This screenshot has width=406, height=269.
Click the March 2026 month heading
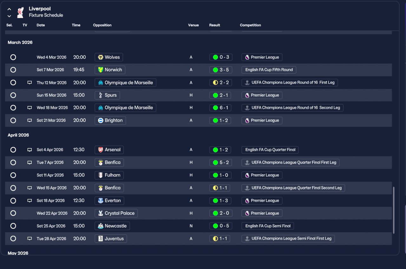(20, 42)
